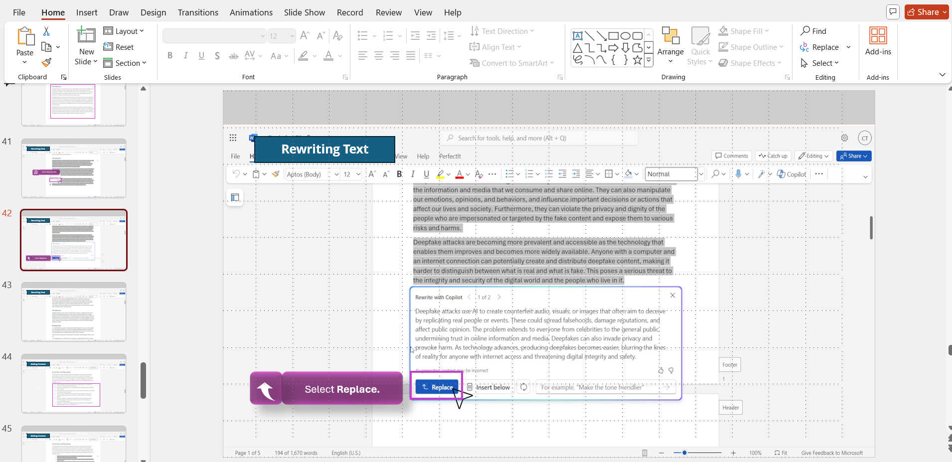The width and height of the screenshot is (952, 462).
Task: Select the star shape in gallery
Action: coord(637,60)
